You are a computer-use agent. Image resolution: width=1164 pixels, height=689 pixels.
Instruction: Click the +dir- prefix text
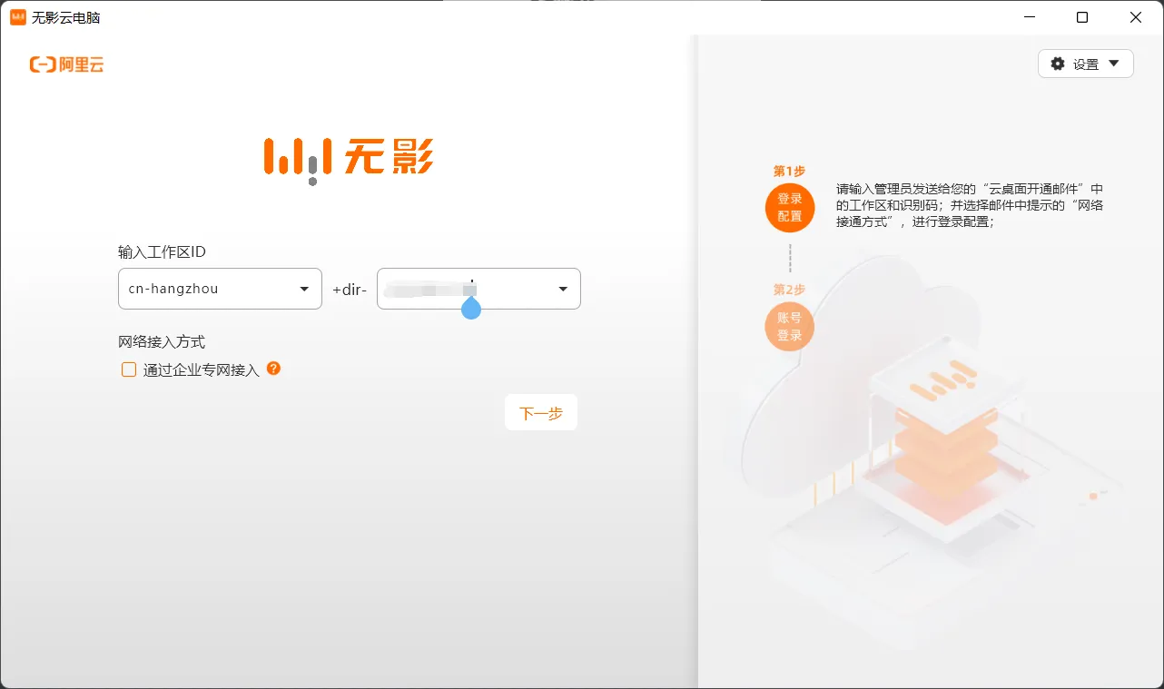(x=350, y=290)
